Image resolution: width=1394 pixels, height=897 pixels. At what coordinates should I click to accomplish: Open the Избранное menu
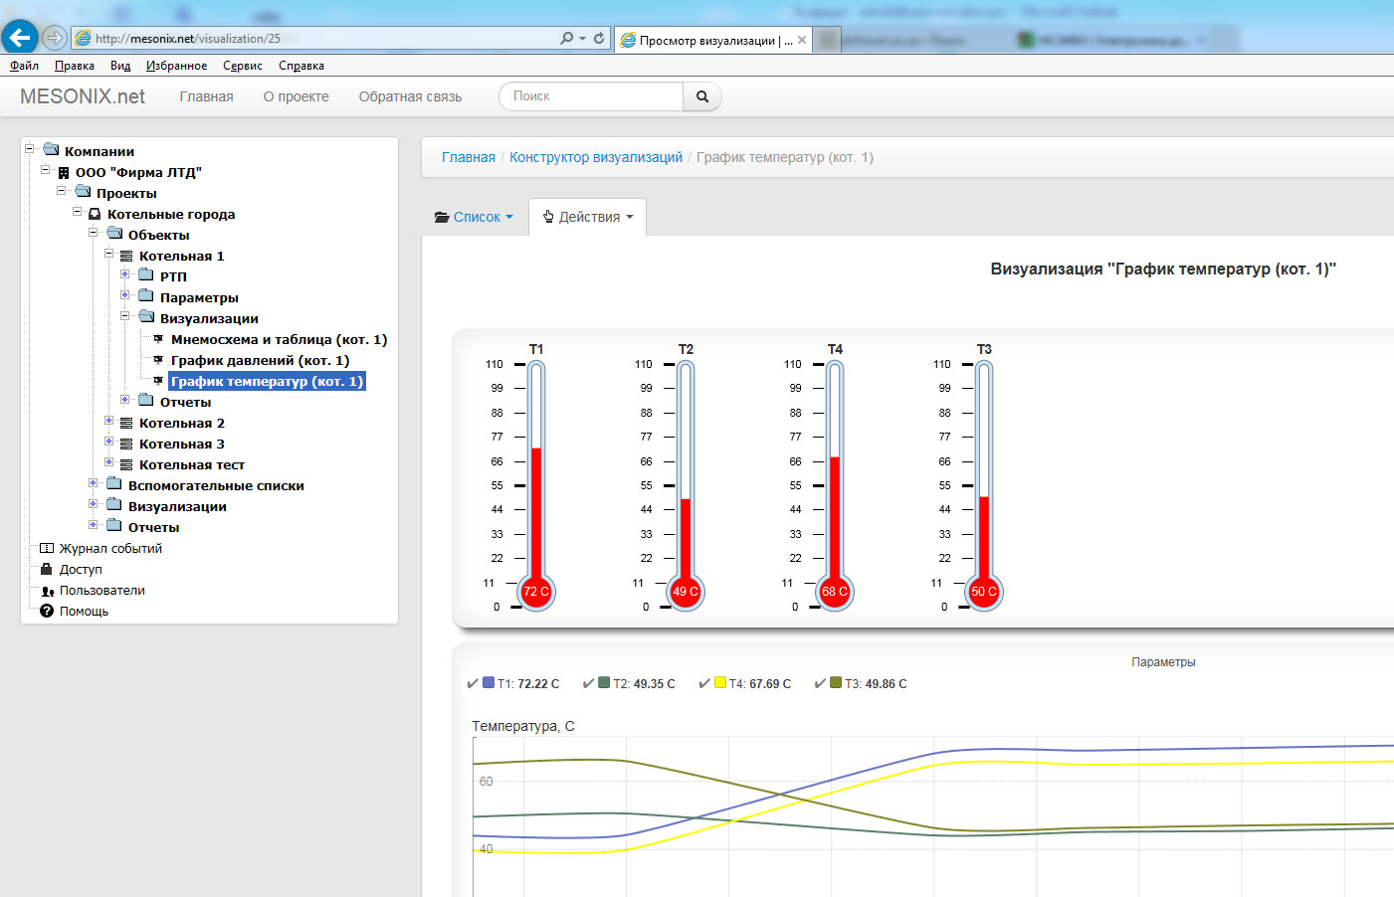click(176, 66)
